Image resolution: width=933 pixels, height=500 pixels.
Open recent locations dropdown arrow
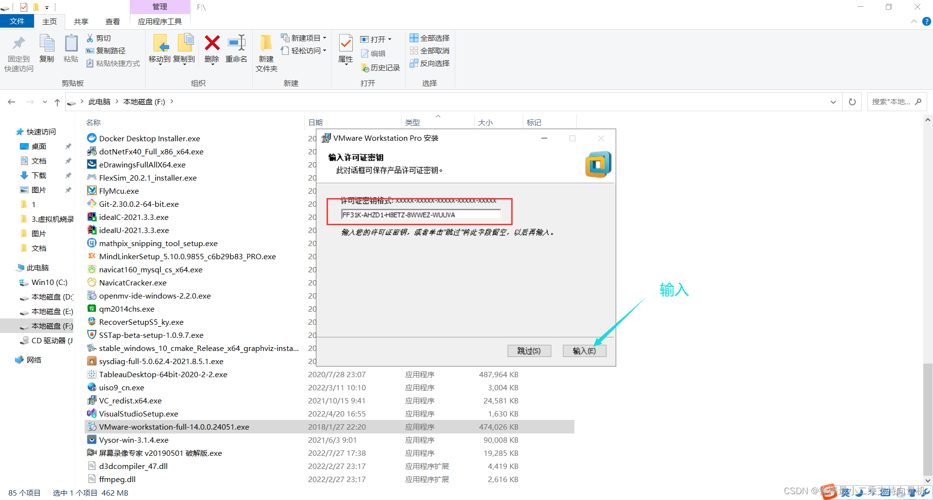point(45,102)
